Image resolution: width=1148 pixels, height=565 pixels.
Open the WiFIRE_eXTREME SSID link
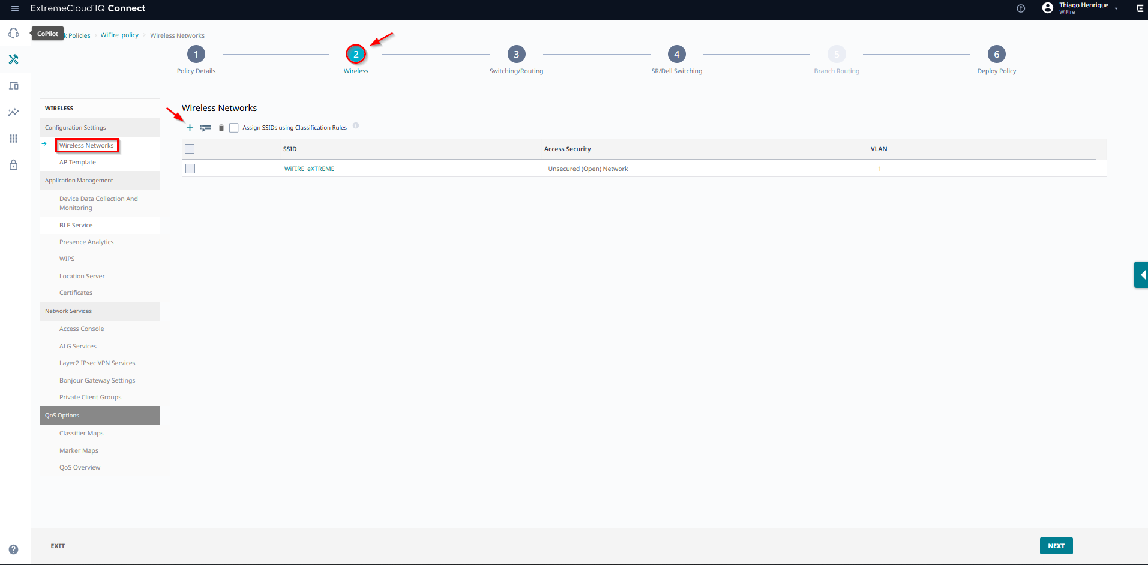(x=309, y=169)
